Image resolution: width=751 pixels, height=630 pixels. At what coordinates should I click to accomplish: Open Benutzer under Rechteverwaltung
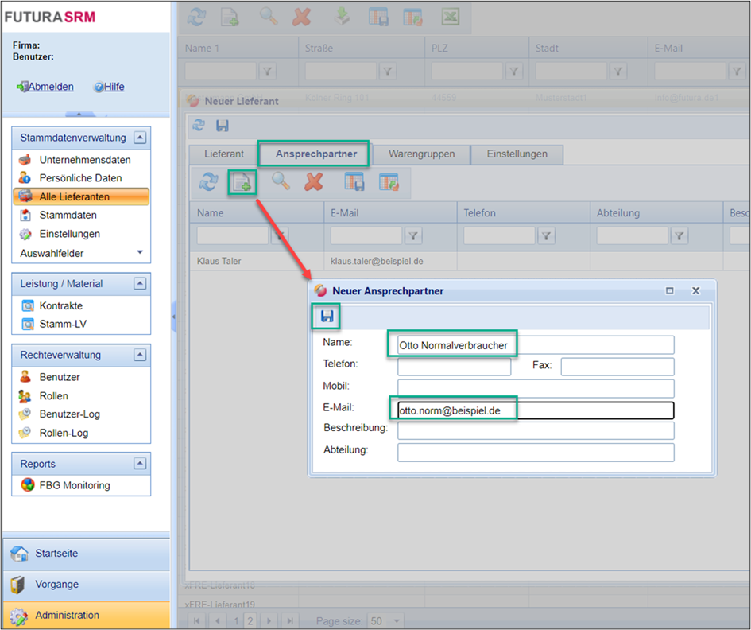point(60,377)
